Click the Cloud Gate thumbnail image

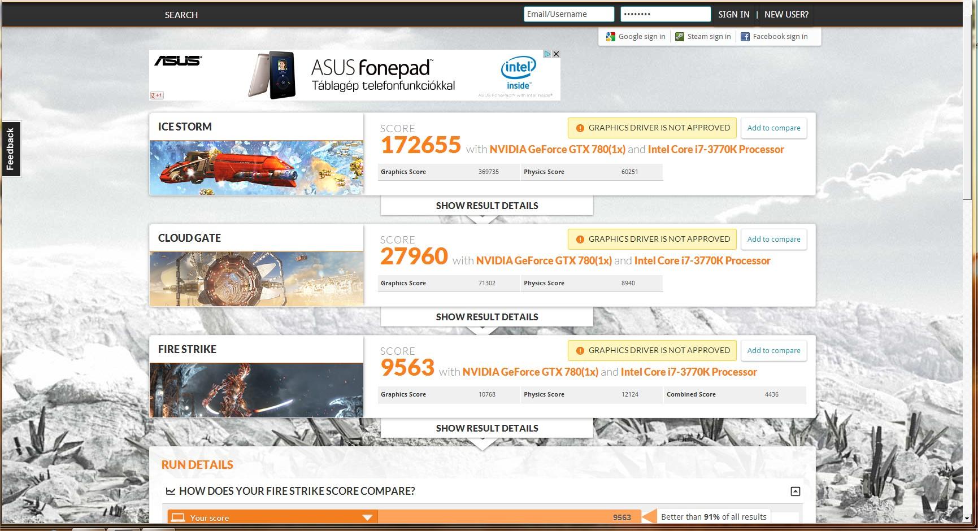point(257,279)
